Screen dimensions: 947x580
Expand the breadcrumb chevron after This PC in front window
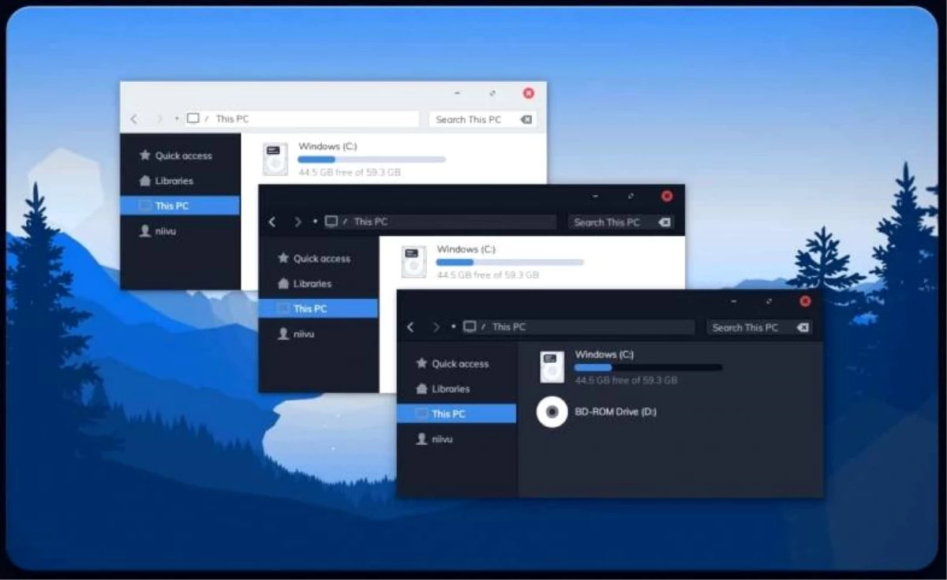click(482, 327)
